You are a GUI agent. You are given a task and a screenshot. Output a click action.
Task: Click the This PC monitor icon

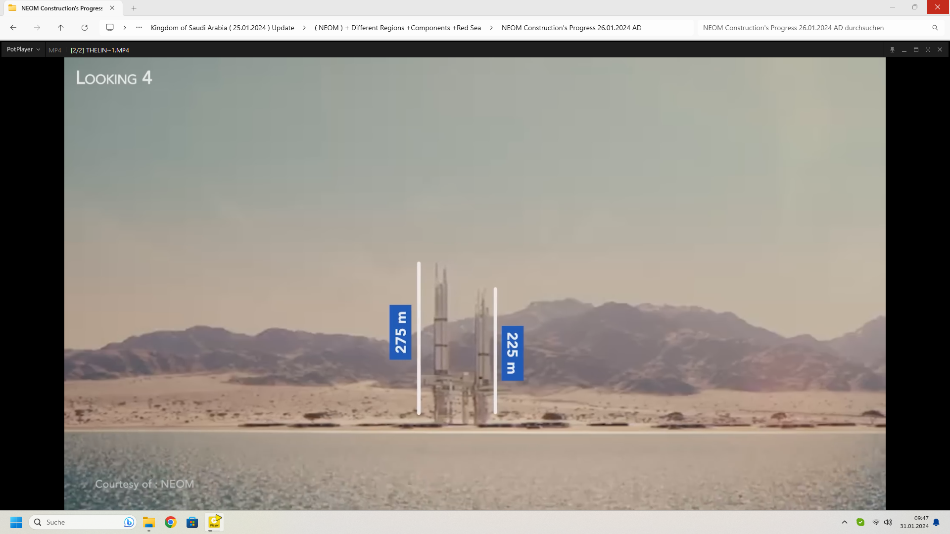pyautogui.click(x=110, y=28)
